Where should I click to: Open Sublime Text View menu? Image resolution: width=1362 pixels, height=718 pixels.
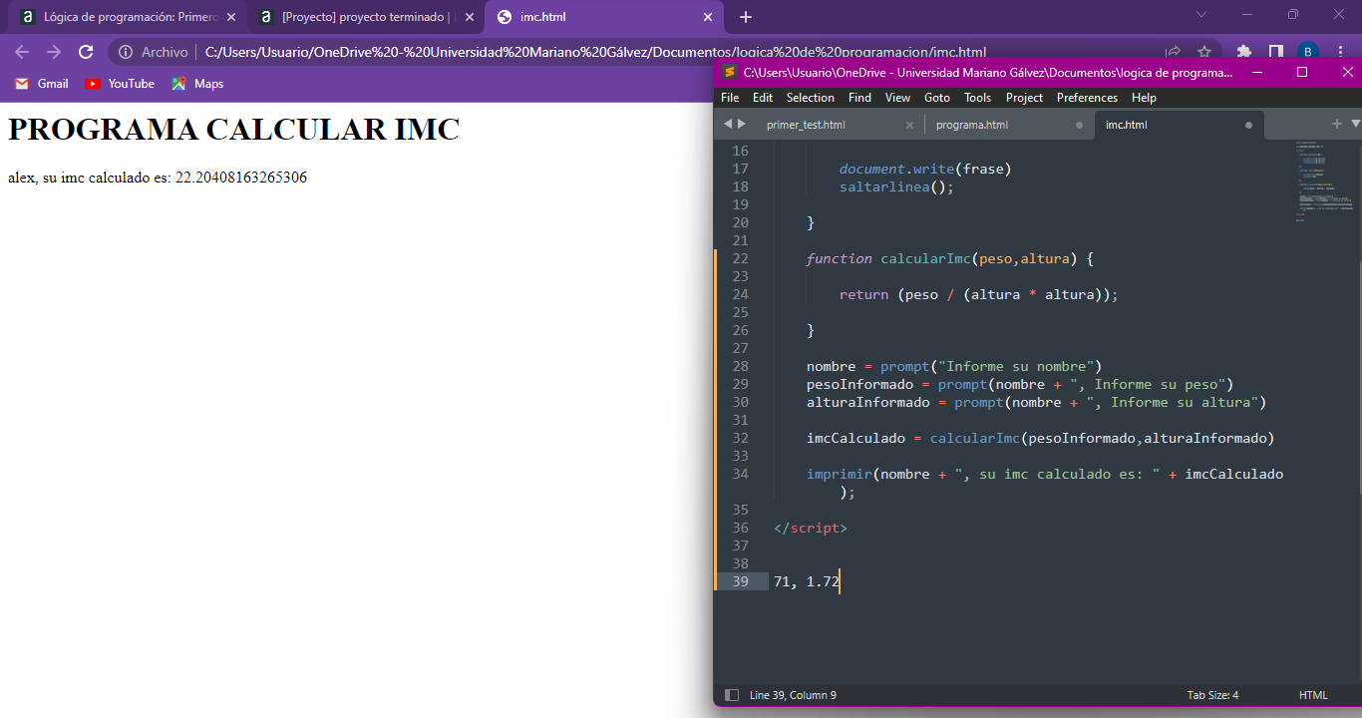click(897, 98)
